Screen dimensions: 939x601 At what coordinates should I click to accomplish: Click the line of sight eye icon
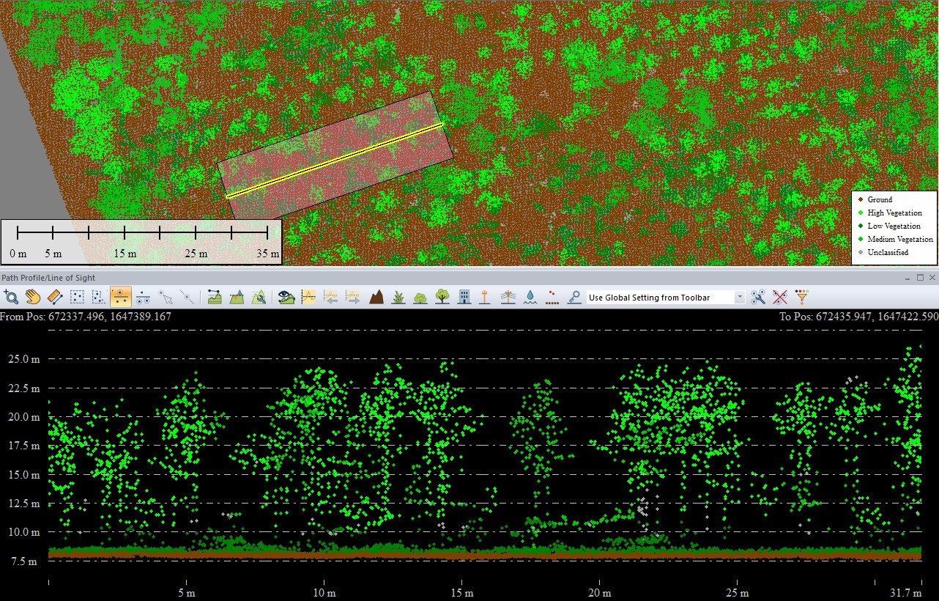[286, 297]
